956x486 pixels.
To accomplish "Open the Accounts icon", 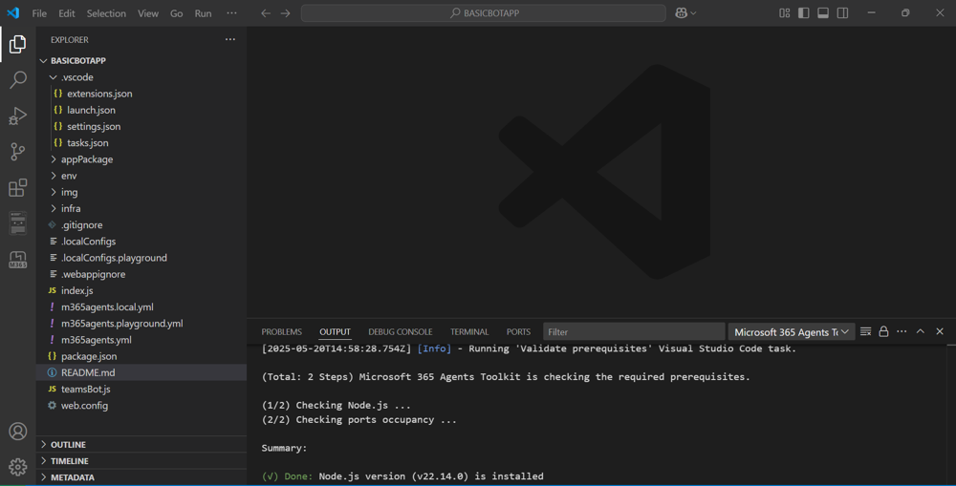I will click(x=17, y=432).
